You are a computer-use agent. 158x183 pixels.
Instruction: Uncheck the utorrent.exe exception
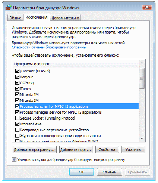(x=17, y=124)
